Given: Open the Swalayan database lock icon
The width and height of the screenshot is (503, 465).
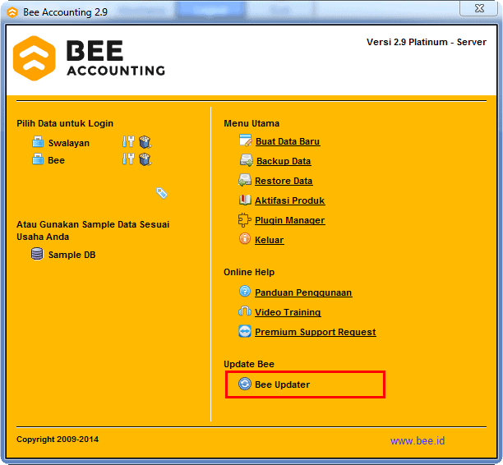Looking at the screenshot, I should click(38, 142).
